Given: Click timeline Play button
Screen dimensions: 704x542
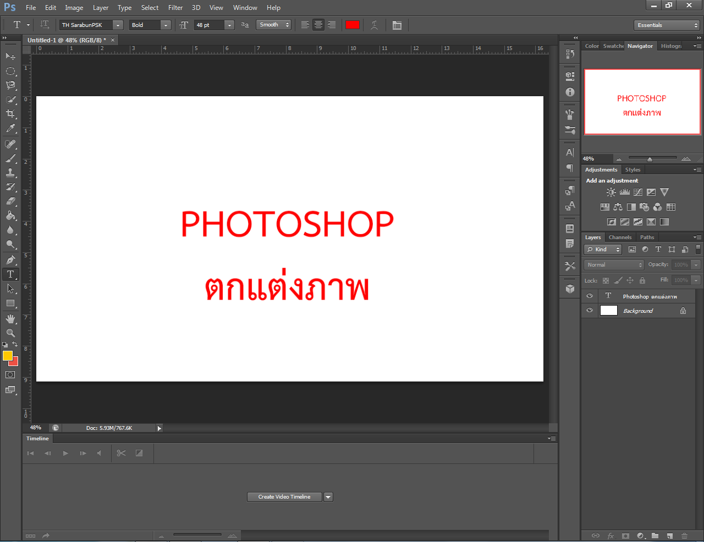Looking at the screenshot, I should tap(65, 453).
